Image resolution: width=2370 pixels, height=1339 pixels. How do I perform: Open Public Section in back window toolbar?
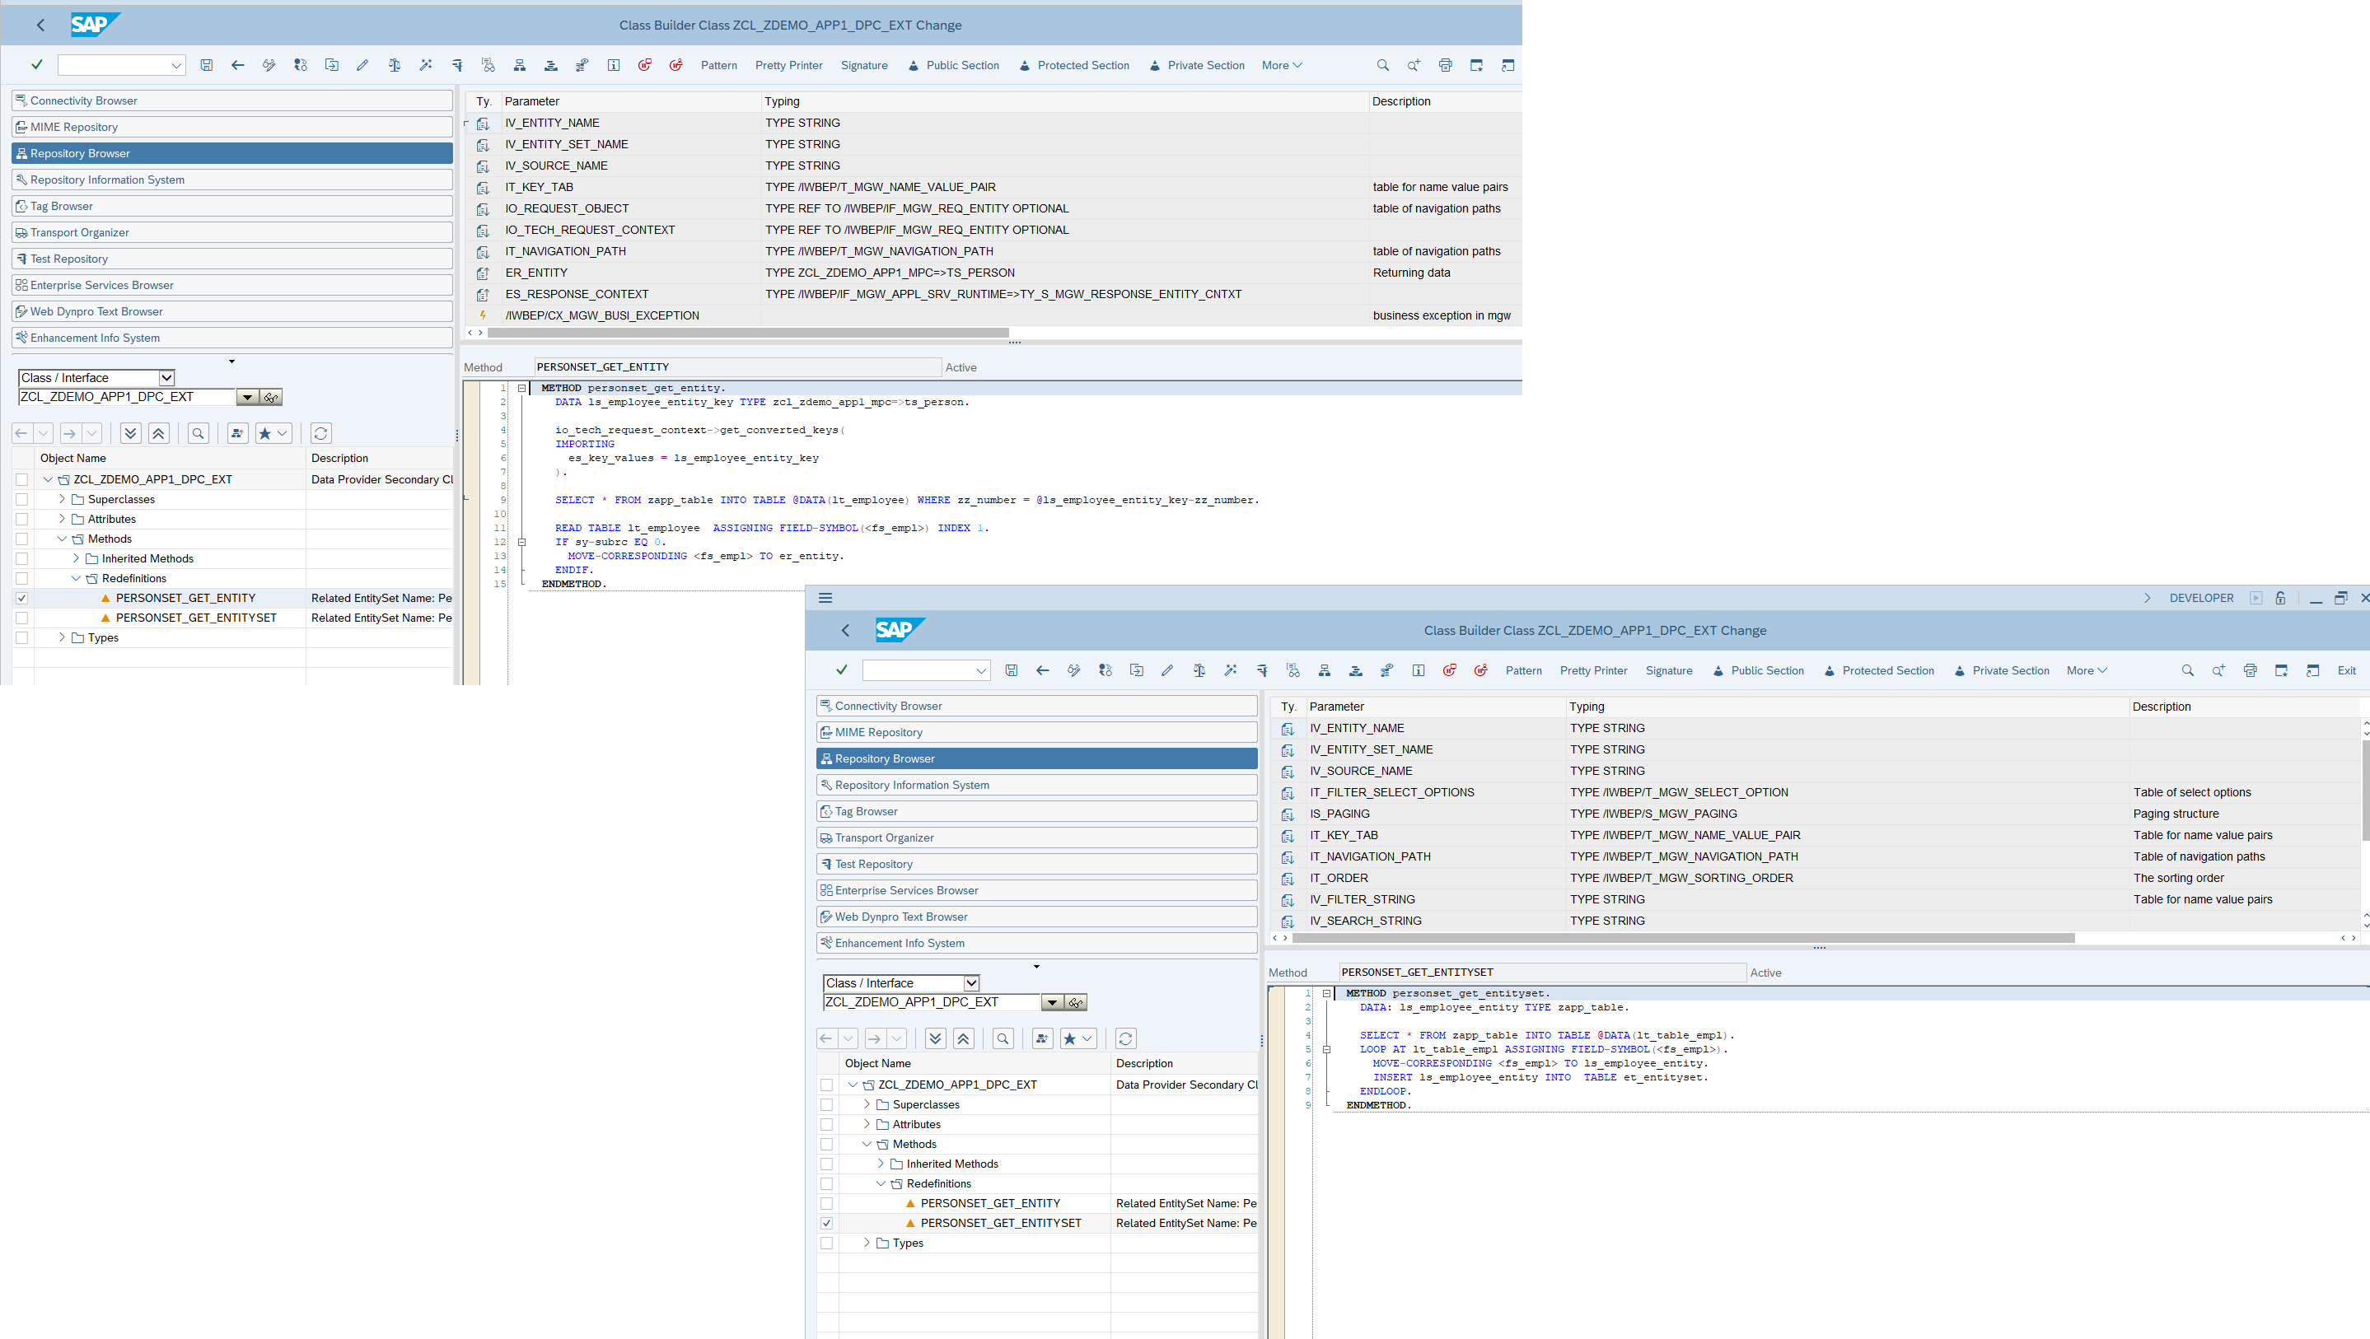(953, 65)
